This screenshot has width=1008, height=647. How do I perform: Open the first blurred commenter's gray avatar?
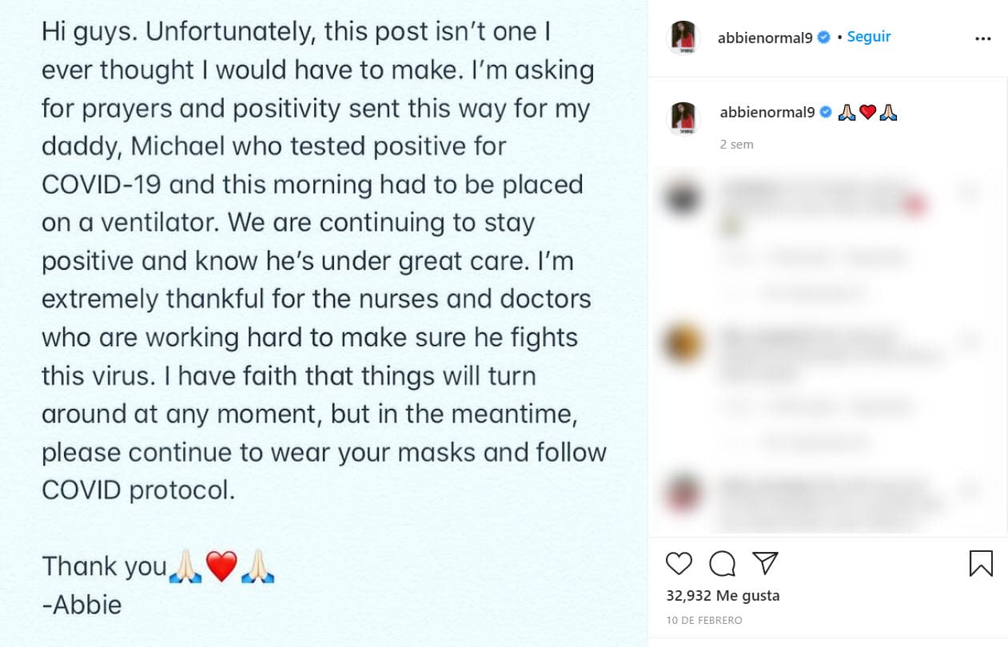click(x=683, y=199)
